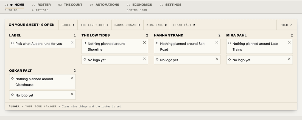Dismiss Mira Dahl 'No logo yet' item

click(289, 59)
